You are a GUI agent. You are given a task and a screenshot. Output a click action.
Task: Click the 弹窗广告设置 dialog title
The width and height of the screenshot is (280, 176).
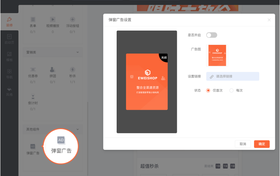(x=120, y=20)
